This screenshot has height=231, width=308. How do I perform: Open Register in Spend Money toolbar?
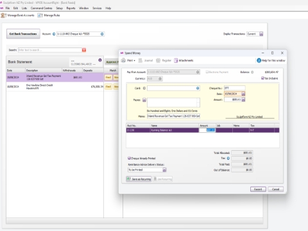pos(164,60)
